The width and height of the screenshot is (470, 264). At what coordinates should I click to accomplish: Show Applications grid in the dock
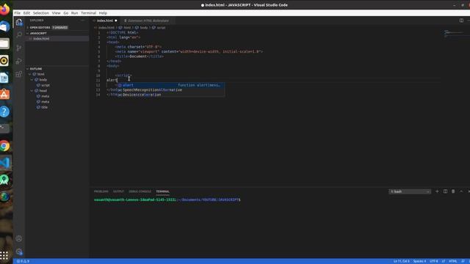(4, 255)
